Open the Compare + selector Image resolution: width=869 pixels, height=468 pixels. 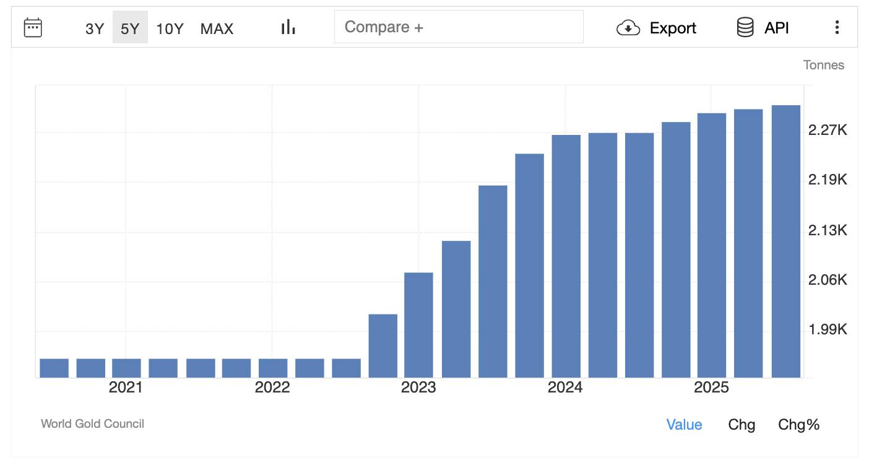click(459, 27)
